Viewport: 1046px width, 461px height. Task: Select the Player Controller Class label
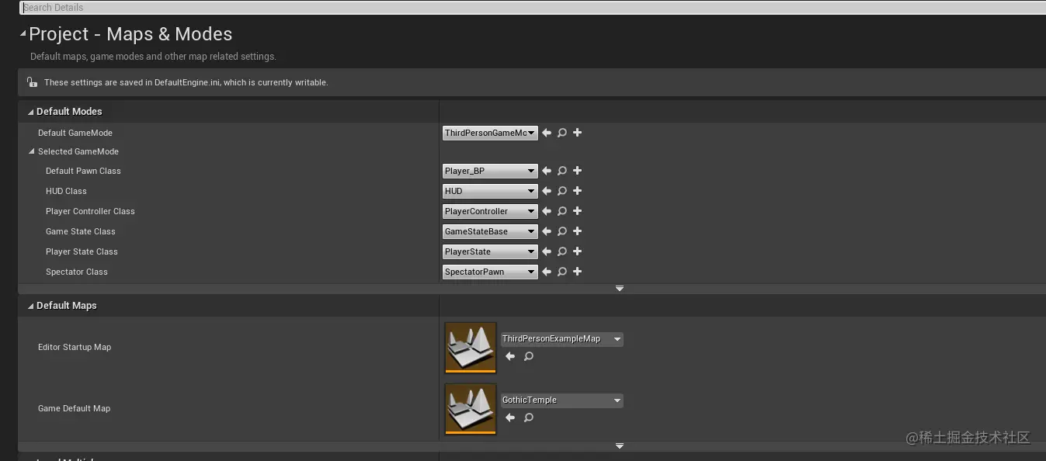(x=90, y=211)
